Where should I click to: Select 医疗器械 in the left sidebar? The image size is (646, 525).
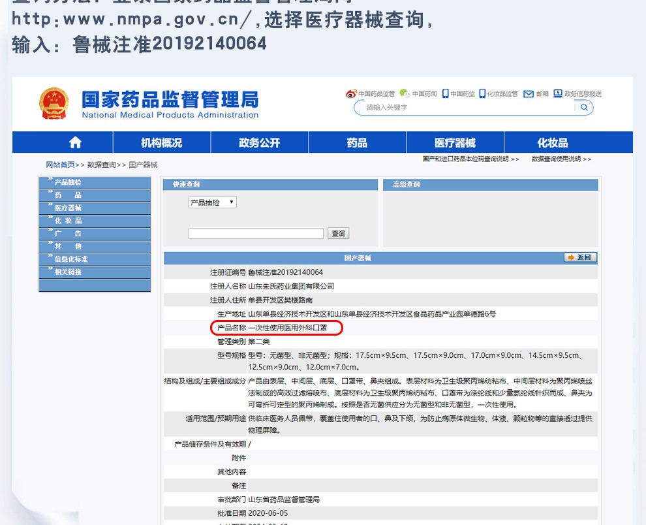(x=95, y=208)
